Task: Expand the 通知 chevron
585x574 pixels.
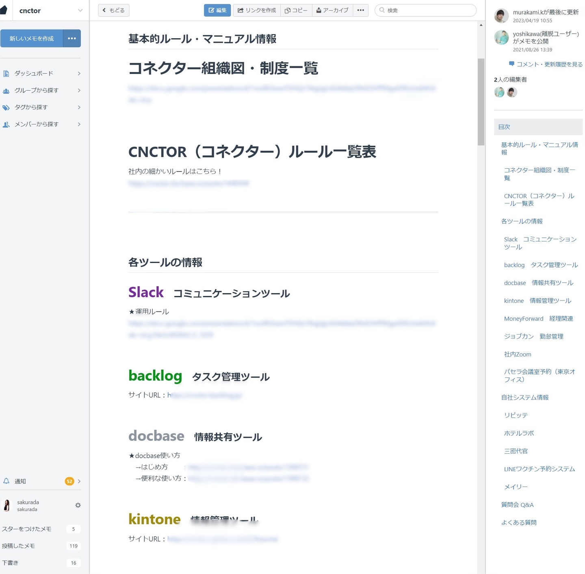Action: coord(79,481)
